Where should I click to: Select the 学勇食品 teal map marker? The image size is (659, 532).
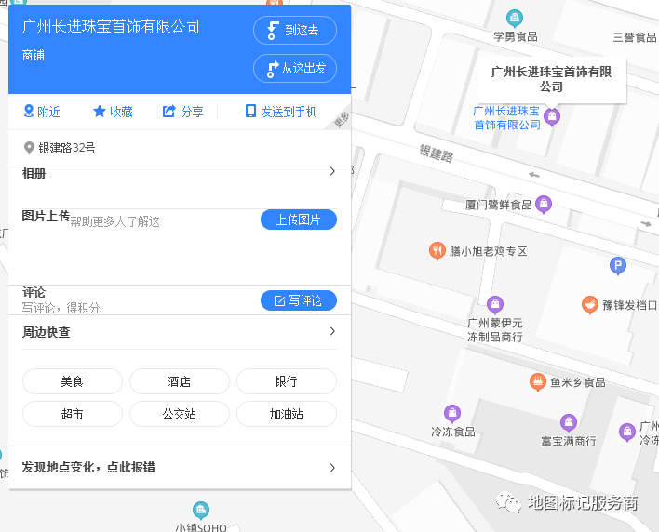tap(514, 18)
